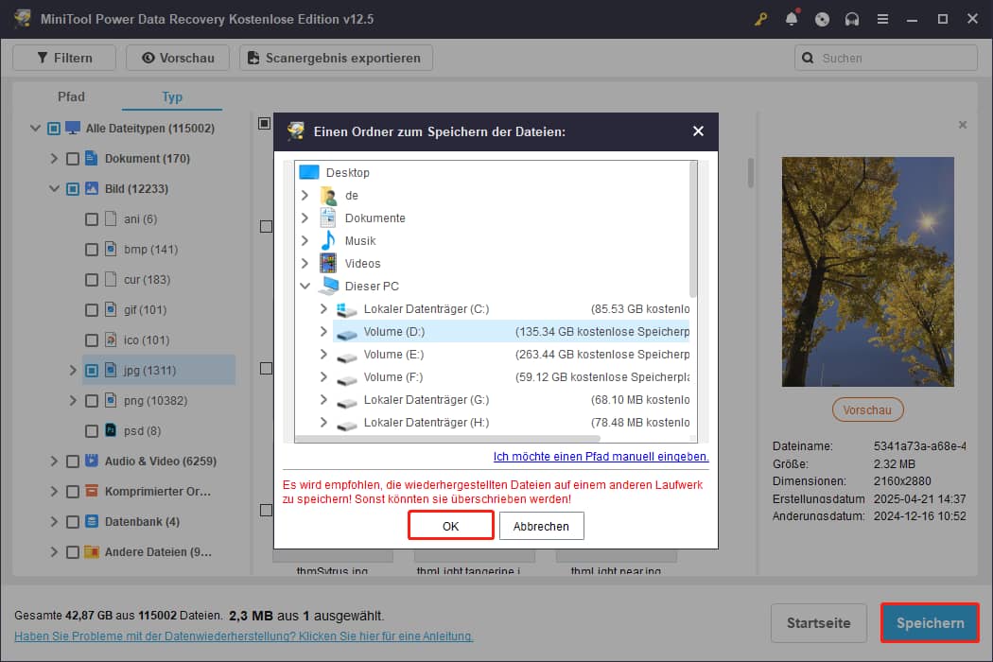Viewport: 993px width, 662px height.
Task: Click the Datenbank type icon
Action: tap(92, 521)
